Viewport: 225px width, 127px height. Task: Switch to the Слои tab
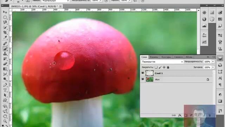[x=144, y=57]
